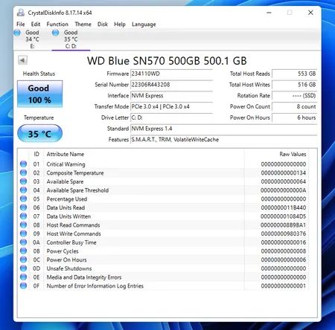
Task: Select the C: D: disk tab
Action: tap(71, 39)
